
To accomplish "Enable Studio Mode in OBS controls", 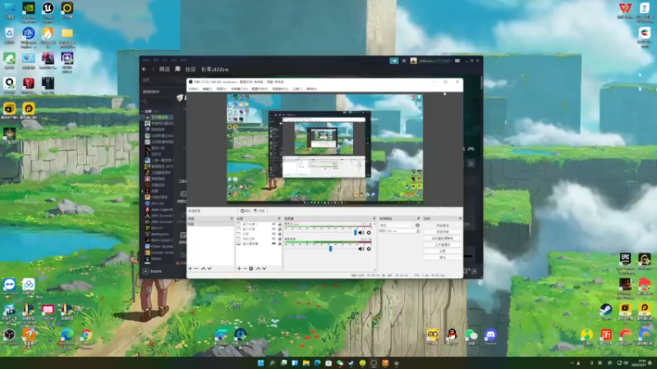I will 443,244.
